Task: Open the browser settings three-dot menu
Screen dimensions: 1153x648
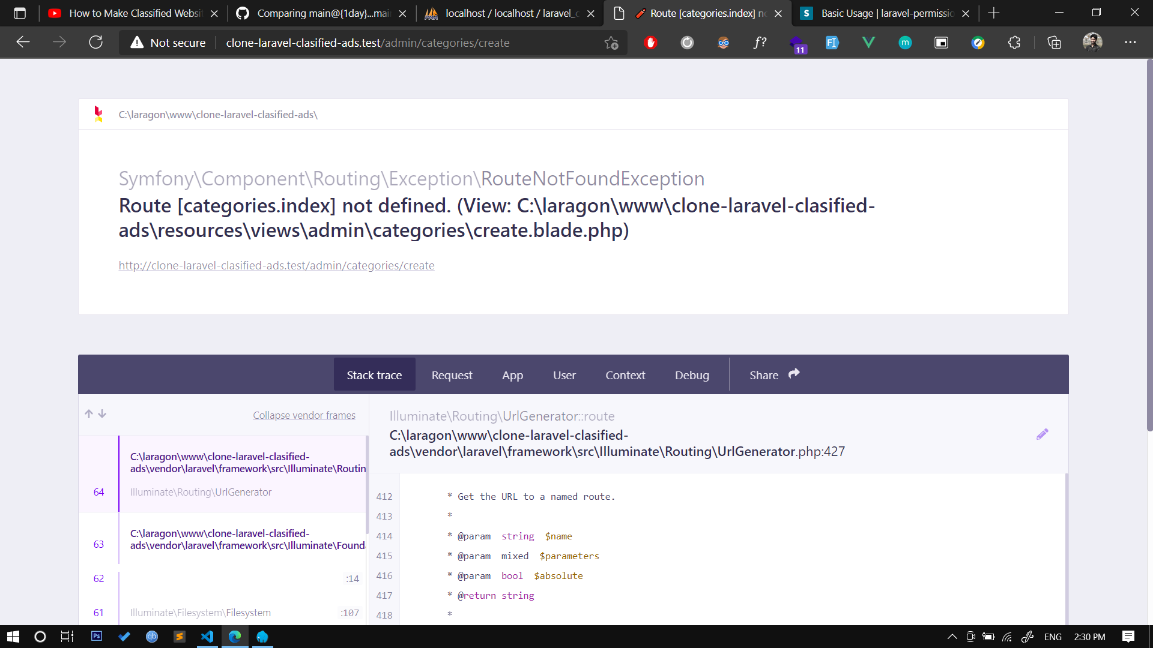Action: [x=1130, y=42]
